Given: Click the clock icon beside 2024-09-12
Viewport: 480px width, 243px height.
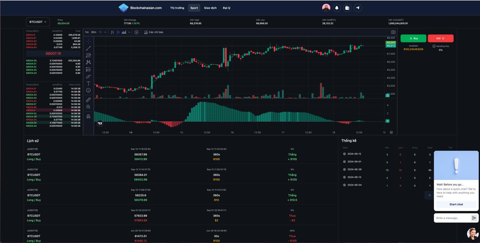Looking at the screenshot, I should (344, 154).
